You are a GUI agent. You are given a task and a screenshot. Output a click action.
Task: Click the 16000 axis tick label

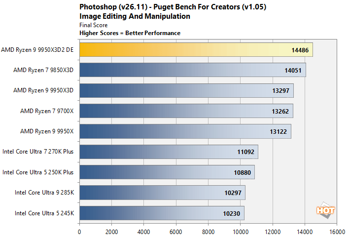coord(337,232)
